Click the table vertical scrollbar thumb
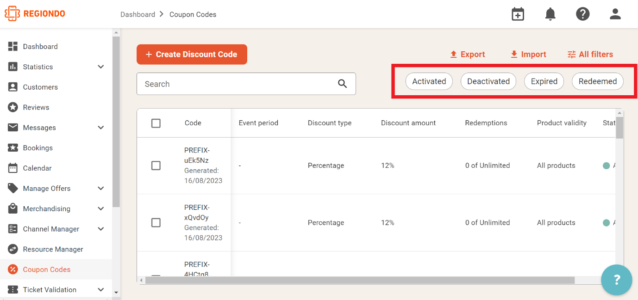This screenshot has width=638, height=300. click(619, 127)
